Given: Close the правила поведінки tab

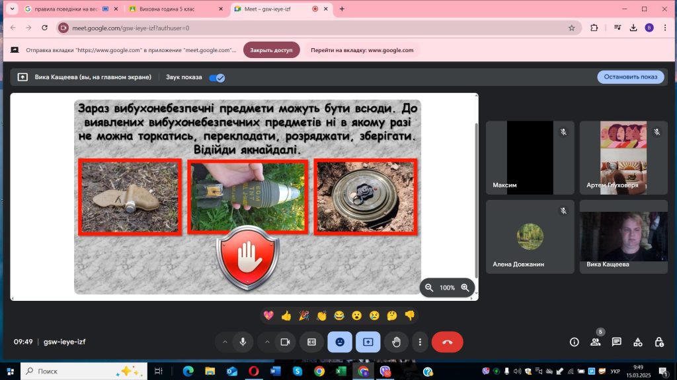Looking at the screenshot, I should tap(116, 9).
